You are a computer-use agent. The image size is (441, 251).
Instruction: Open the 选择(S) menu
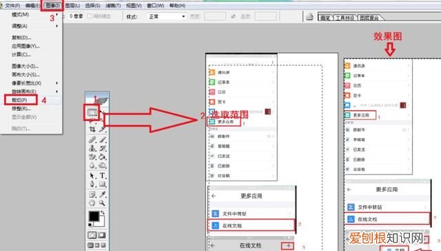click(x=92, y=6)
